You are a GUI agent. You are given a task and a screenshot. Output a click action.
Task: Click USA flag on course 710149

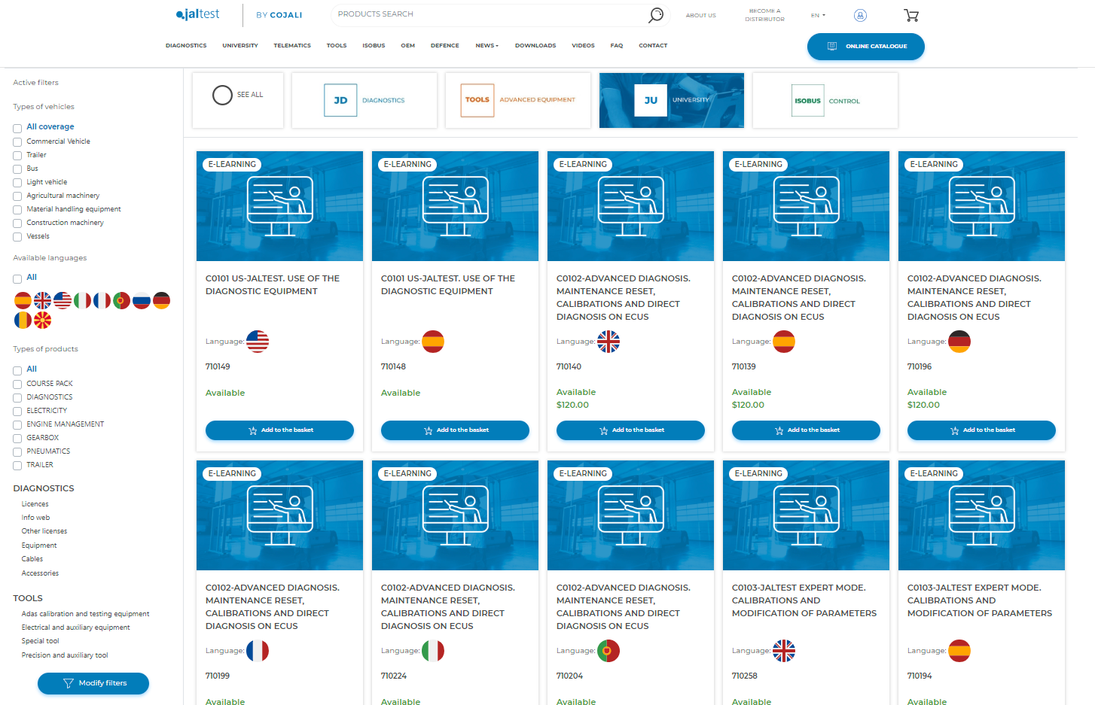[x=258, y=342]
